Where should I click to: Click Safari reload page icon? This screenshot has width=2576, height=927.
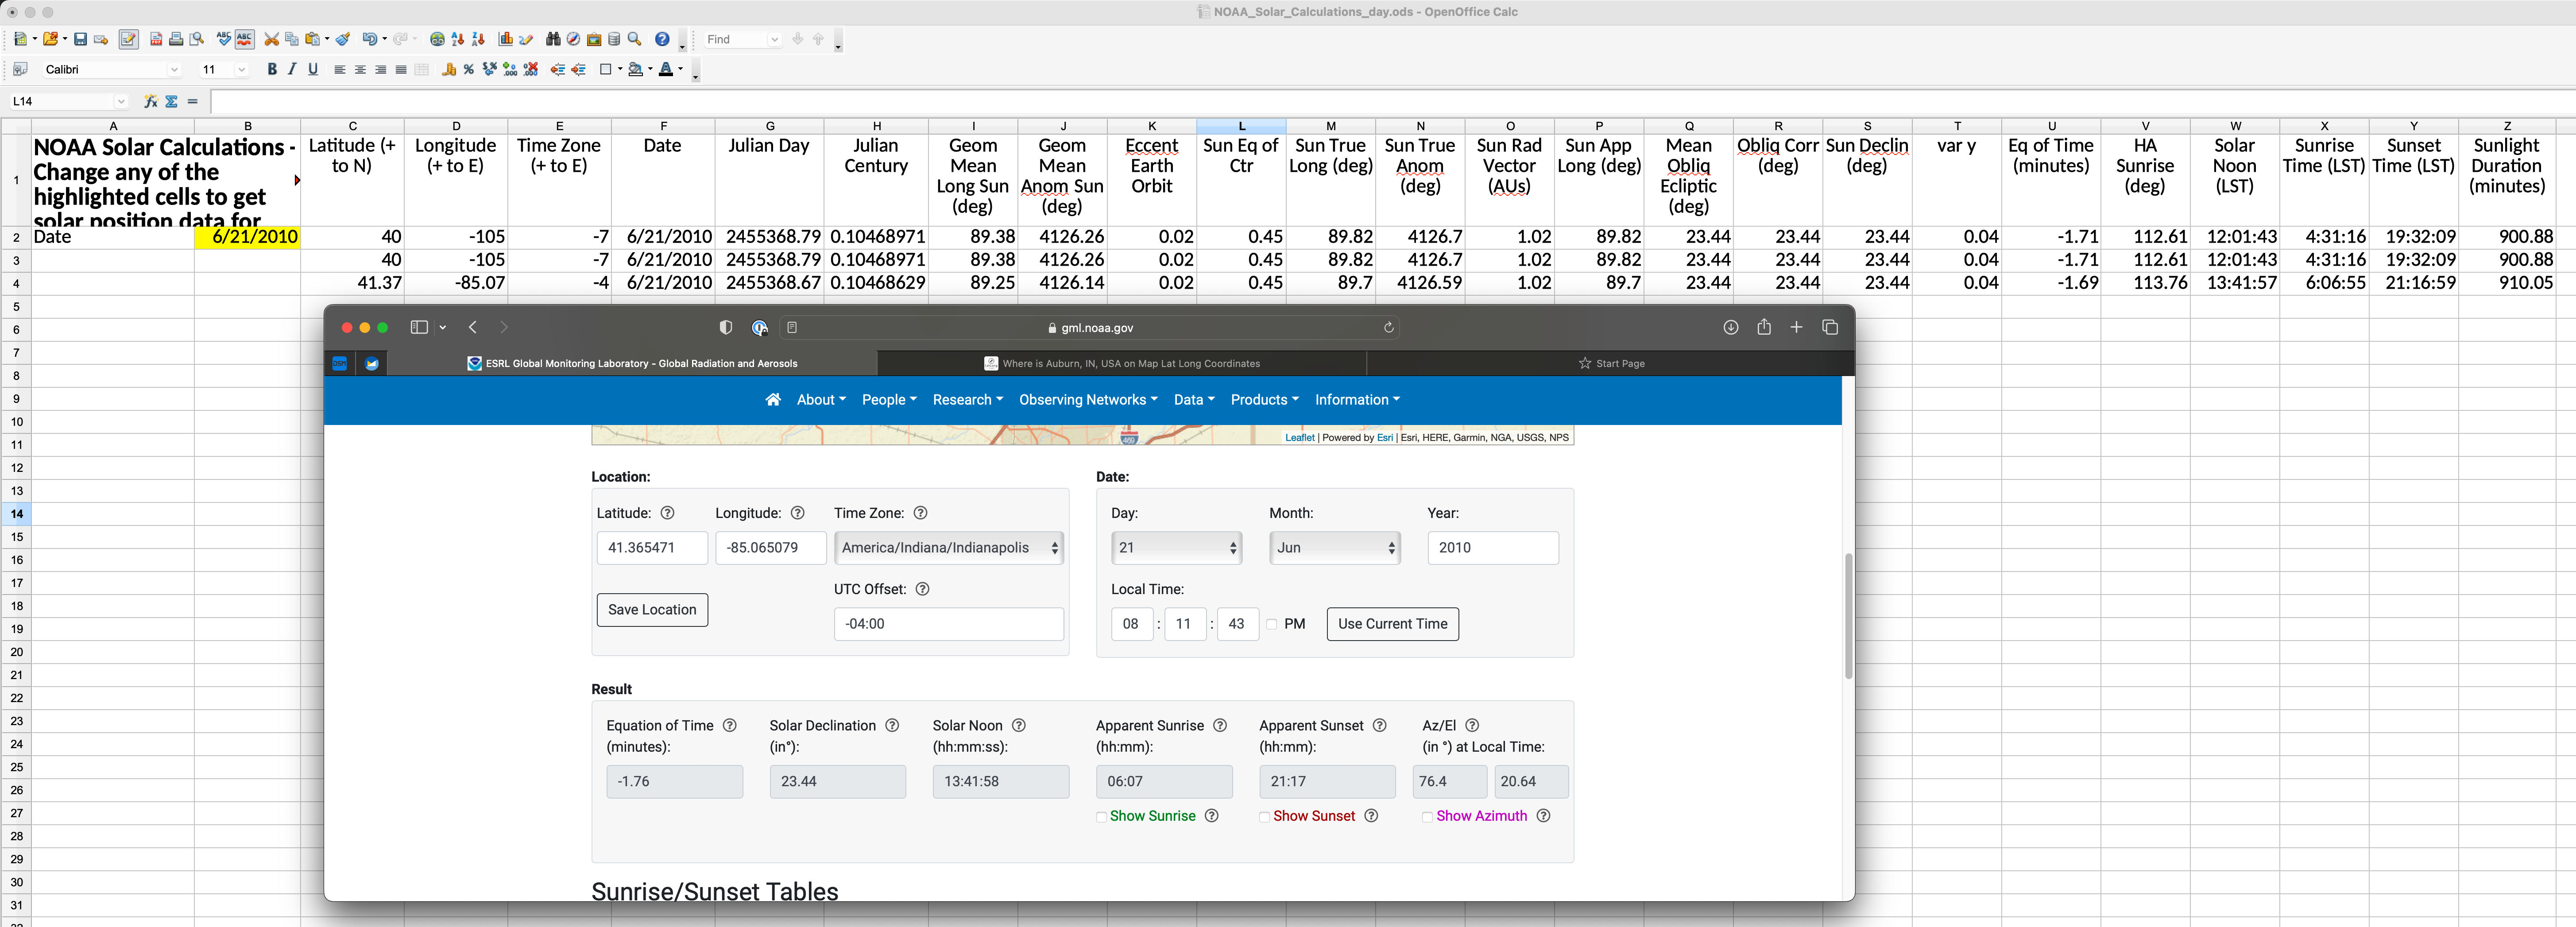point(1388,327)
